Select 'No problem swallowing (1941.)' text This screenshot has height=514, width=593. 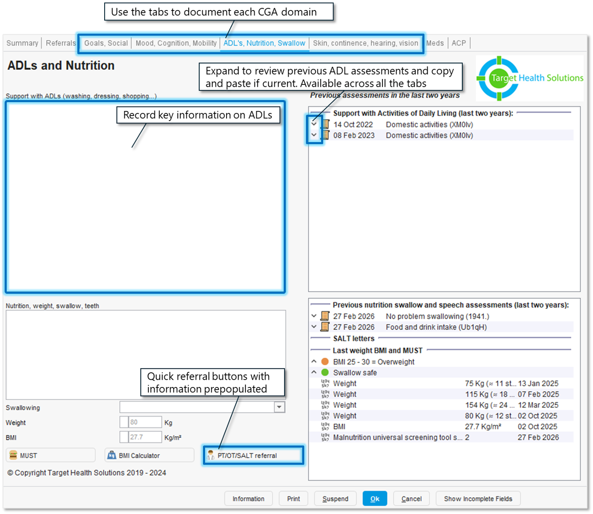tap(437, 316)
